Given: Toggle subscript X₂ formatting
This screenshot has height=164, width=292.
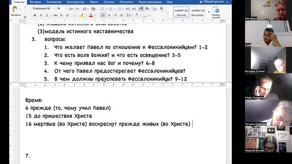Looking at the screenshot, I should coord(62,15).
